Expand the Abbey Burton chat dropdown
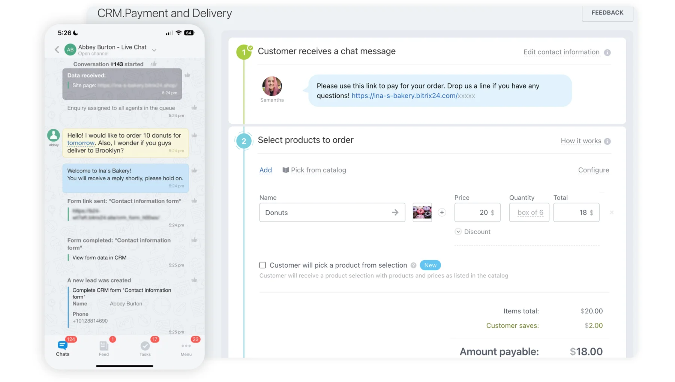The image size is (675, 382). tap(154, 50)
